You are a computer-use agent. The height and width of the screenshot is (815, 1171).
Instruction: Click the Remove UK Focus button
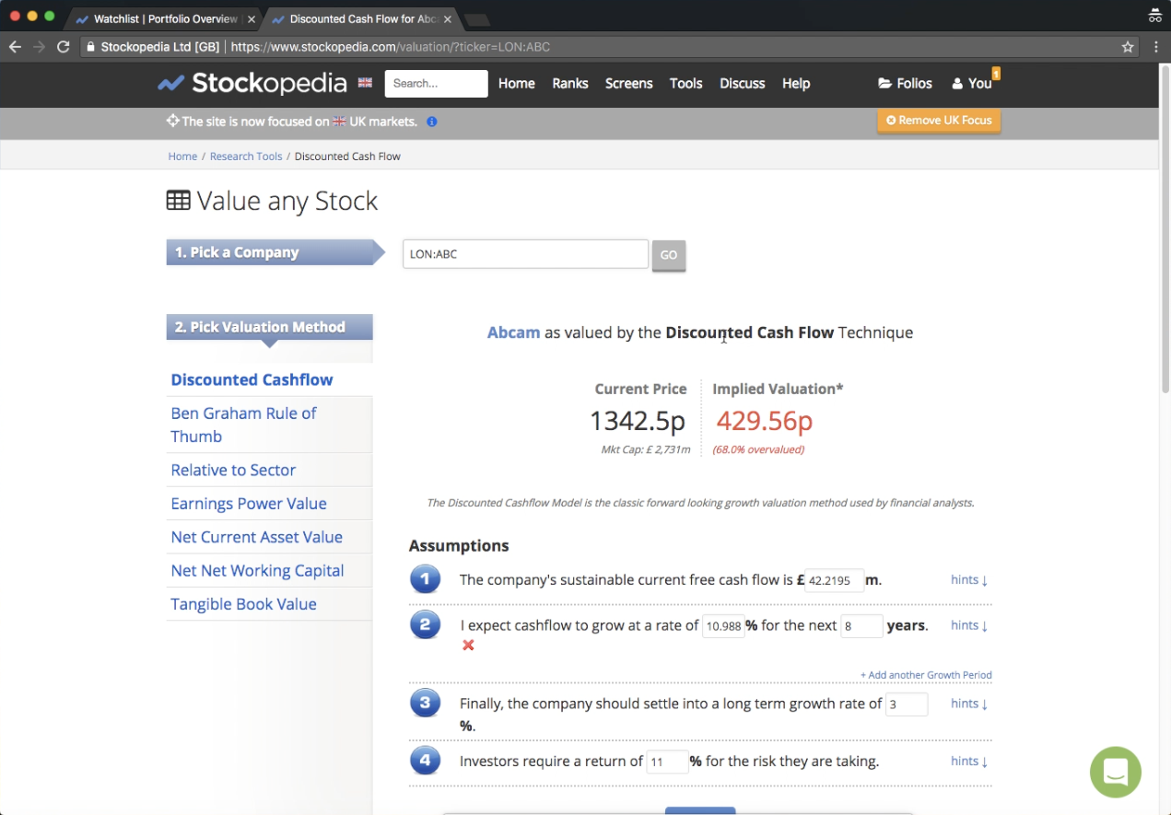point(939,121)
